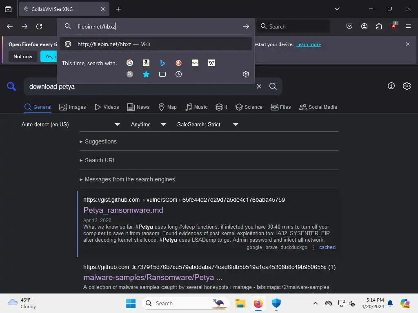This screenshot has height=313, width=418.
Task: Click the go arrow in address bar
Action: click(246, 26)
